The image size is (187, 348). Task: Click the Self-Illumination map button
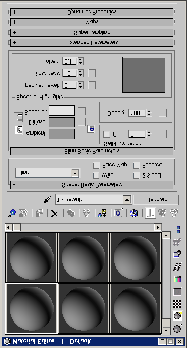pyautogui.click(x=163, y=134)
